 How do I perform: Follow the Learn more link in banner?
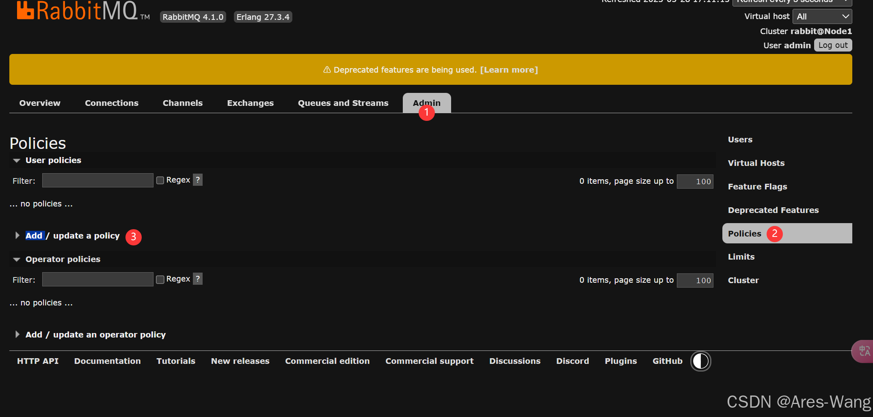point(509,70)
